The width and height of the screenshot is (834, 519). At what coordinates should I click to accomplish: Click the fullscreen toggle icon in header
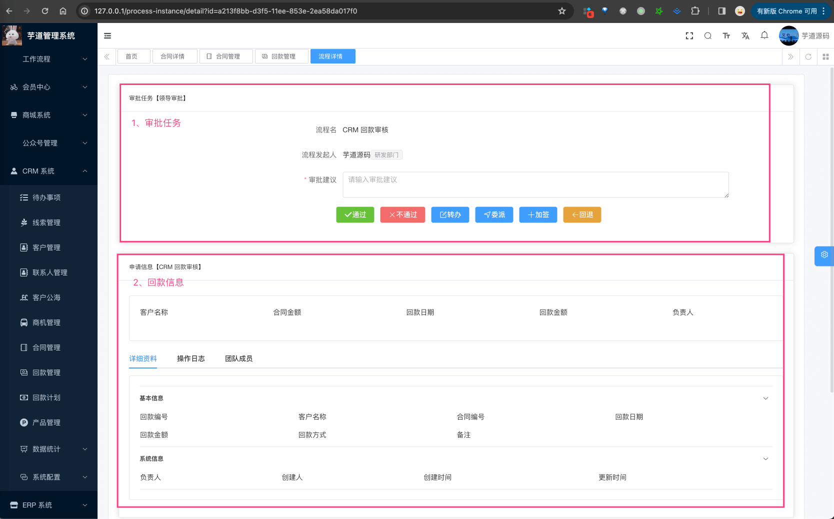(x=689, y=36)
